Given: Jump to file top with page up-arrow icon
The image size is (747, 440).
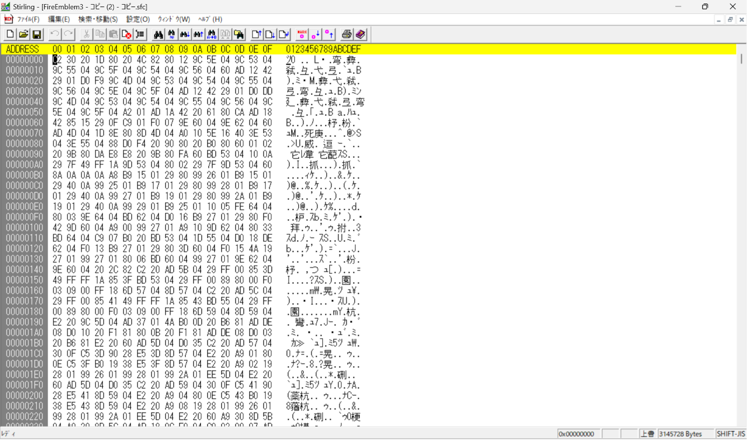Looking at the screenshot, I should point(257,34).
